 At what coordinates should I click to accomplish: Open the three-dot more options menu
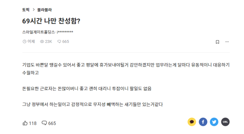click(x=227, y=42)
